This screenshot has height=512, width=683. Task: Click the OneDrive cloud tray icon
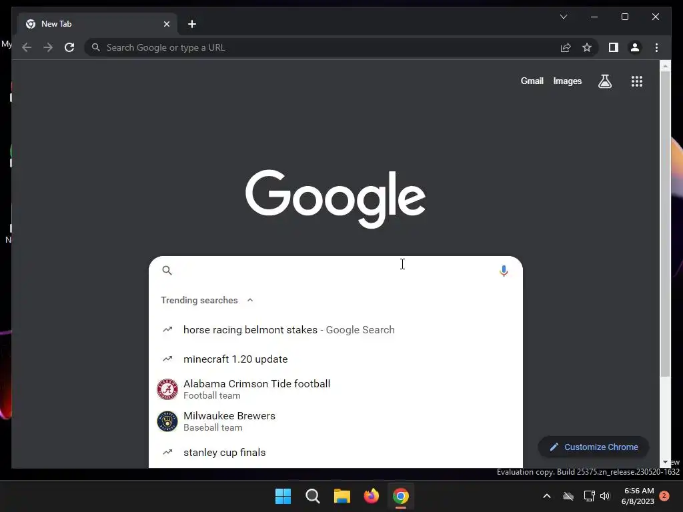click(x=568, y=496)
